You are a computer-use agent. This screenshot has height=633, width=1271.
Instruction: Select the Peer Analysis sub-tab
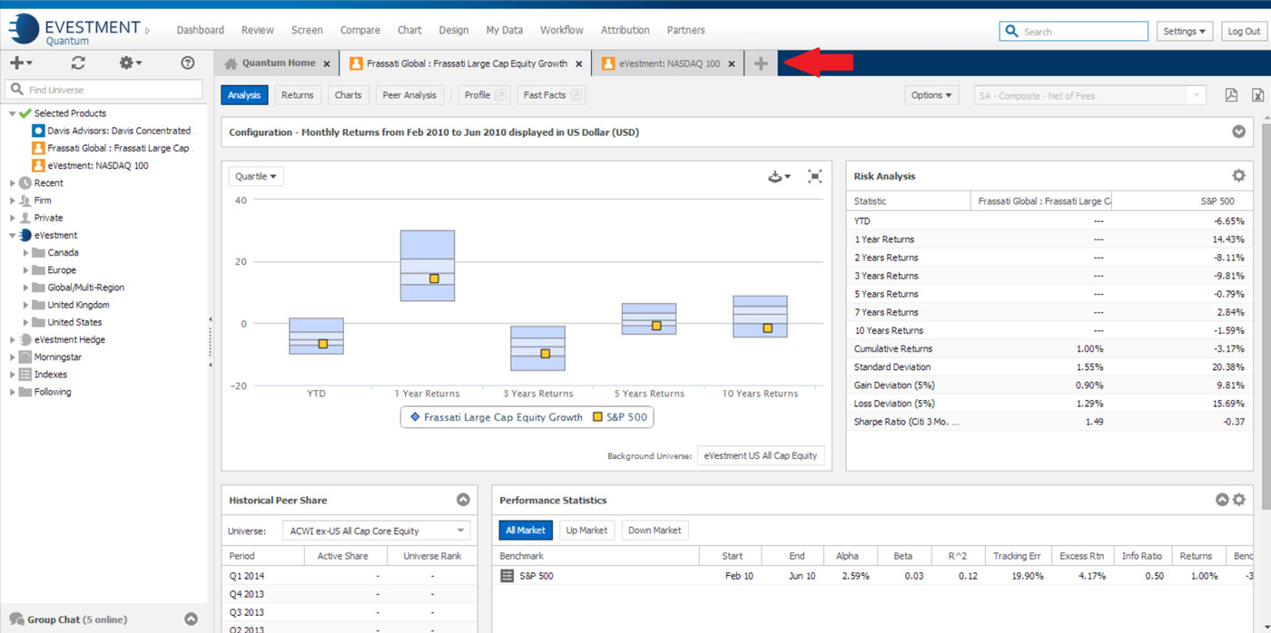pos(409,95)
